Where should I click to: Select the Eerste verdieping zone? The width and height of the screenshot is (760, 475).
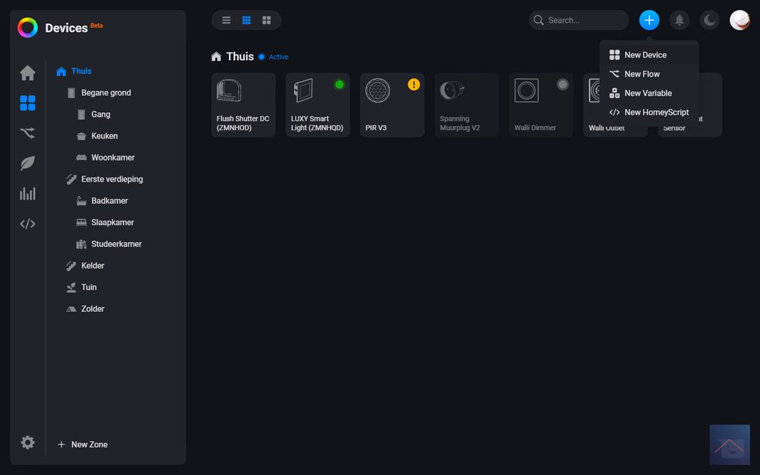(112, 179)
